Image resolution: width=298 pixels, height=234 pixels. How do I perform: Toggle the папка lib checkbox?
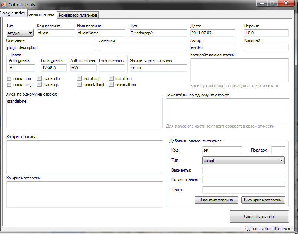[x=39, y=79]
